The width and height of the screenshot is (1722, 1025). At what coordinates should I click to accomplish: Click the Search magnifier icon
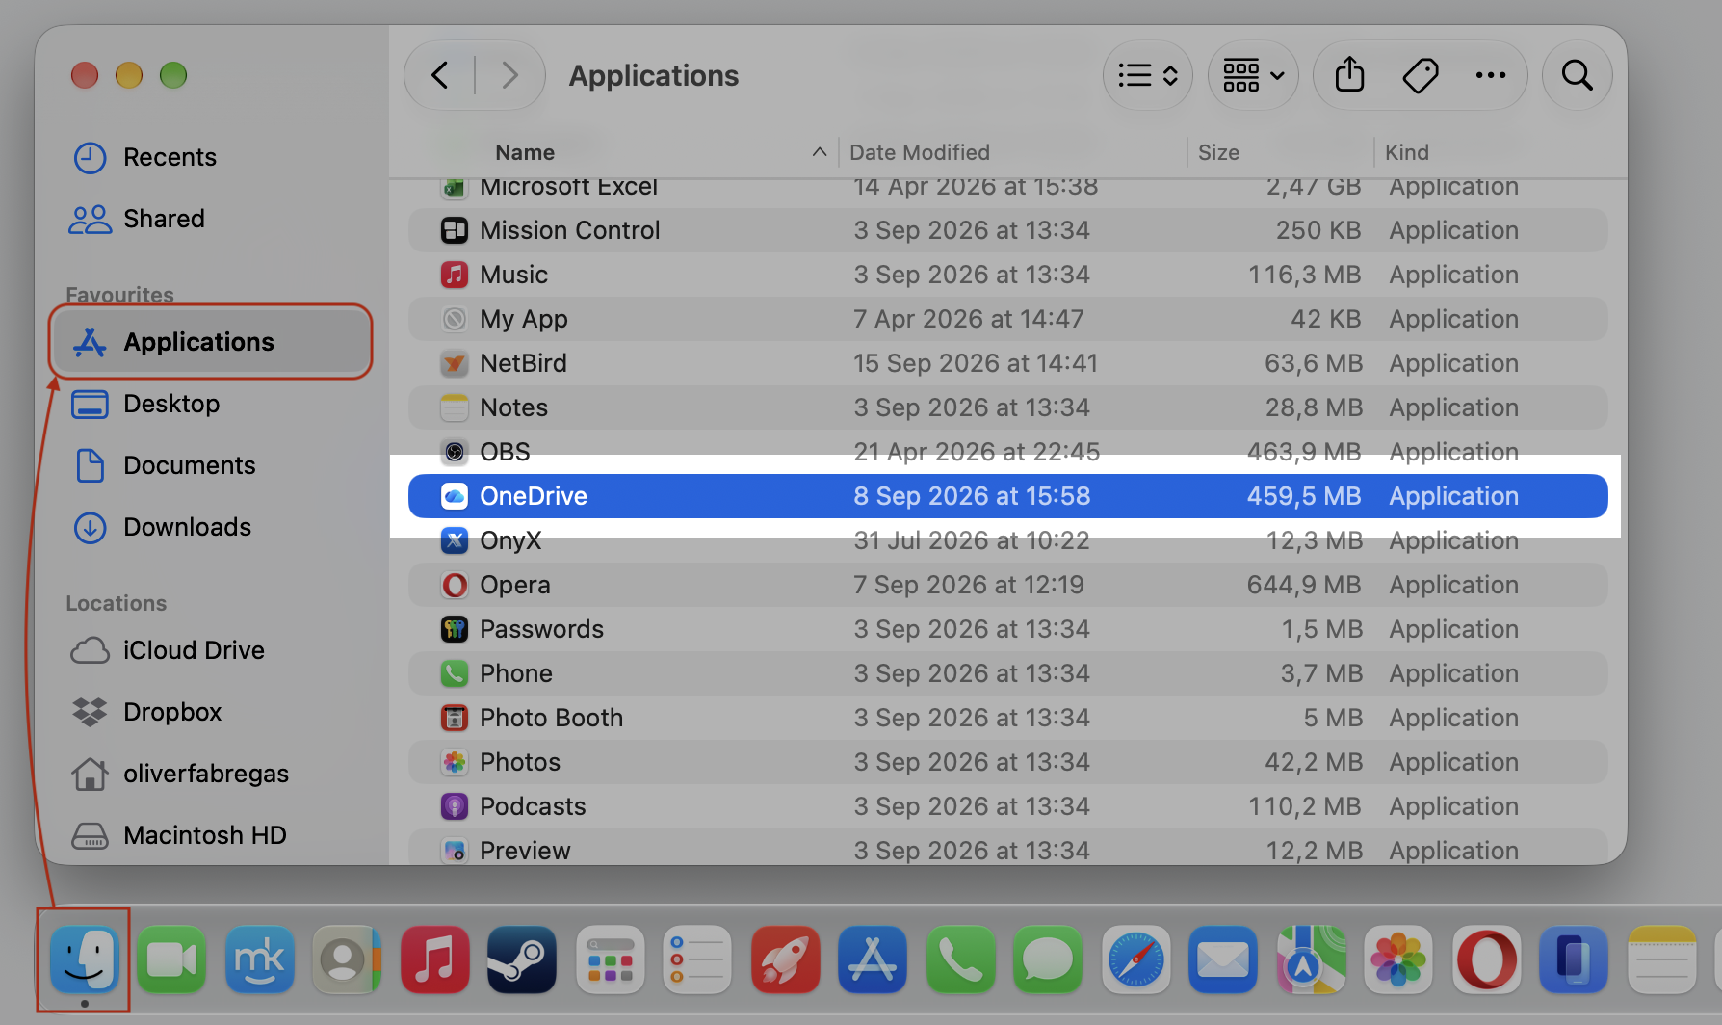1577,75
